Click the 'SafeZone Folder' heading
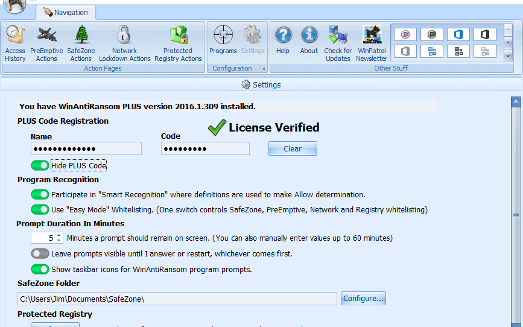 (x=48, y=284)
